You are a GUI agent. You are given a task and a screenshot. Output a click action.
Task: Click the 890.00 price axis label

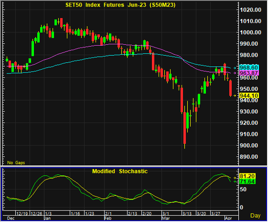(249, 157)
